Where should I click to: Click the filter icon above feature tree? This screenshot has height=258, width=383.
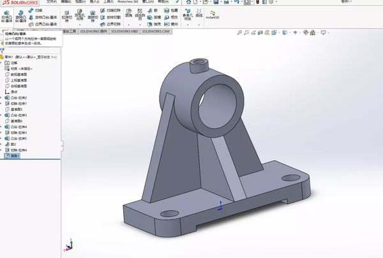(3, 51)
